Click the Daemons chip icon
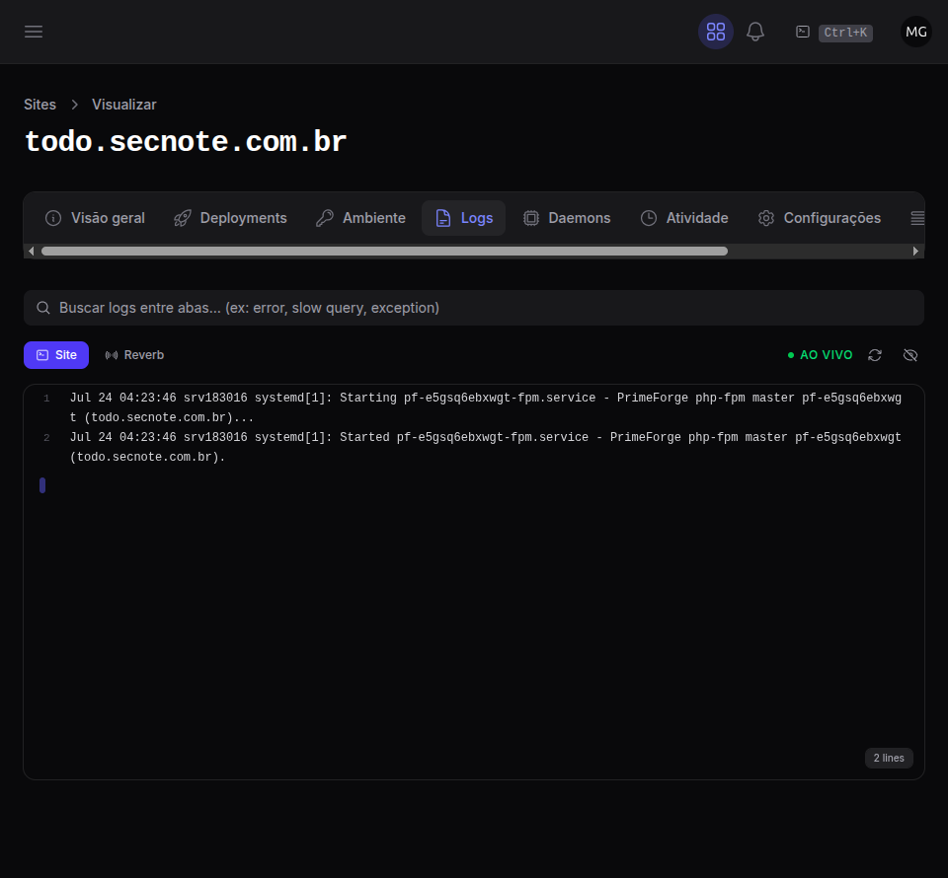Screen dimensions: 948x878 click(x=531, y=218)
